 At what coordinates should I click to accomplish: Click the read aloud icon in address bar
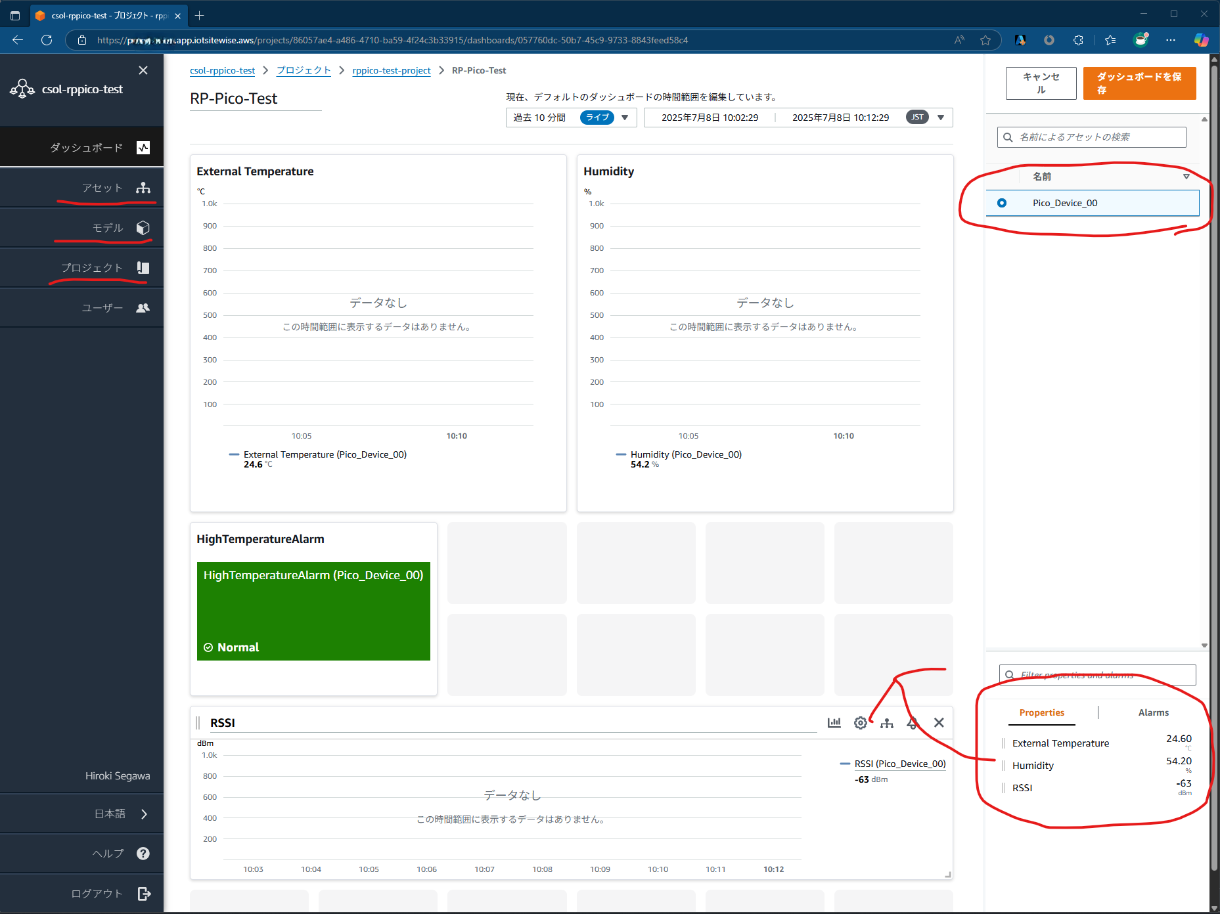tap(959, 40)
